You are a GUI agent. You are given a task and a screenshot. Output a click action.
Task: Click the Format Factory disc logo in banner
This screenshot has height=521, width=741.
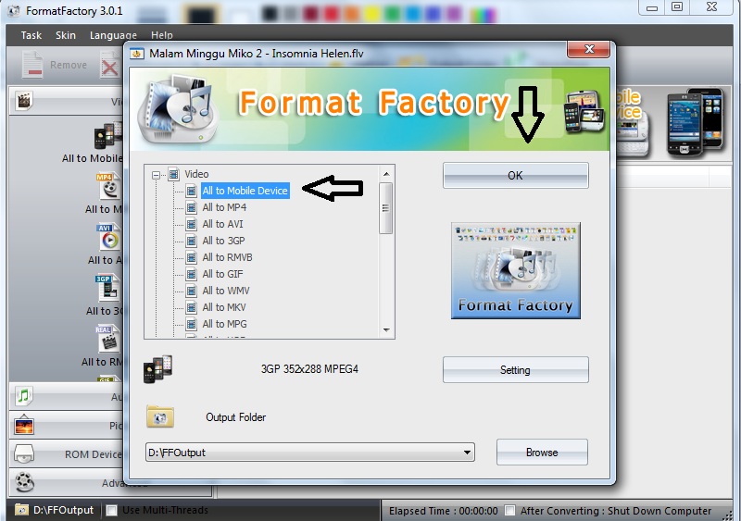(178, 109)
